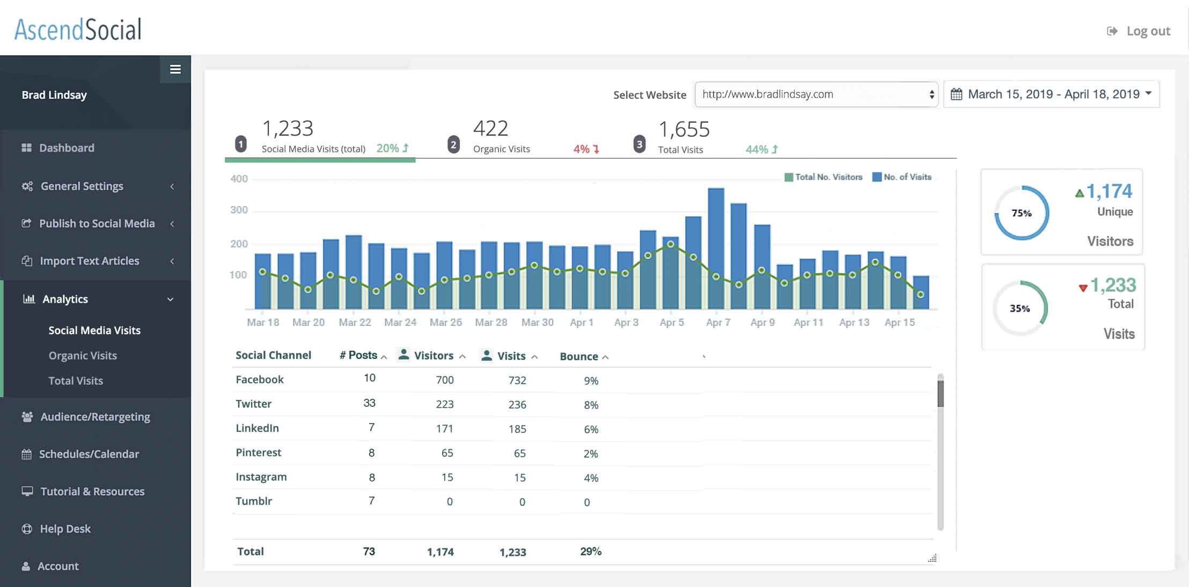The width and height of the screenshot is (1190, 587).
Task: Click the Schedules/Calendar calendar icon
Action: 26,454
